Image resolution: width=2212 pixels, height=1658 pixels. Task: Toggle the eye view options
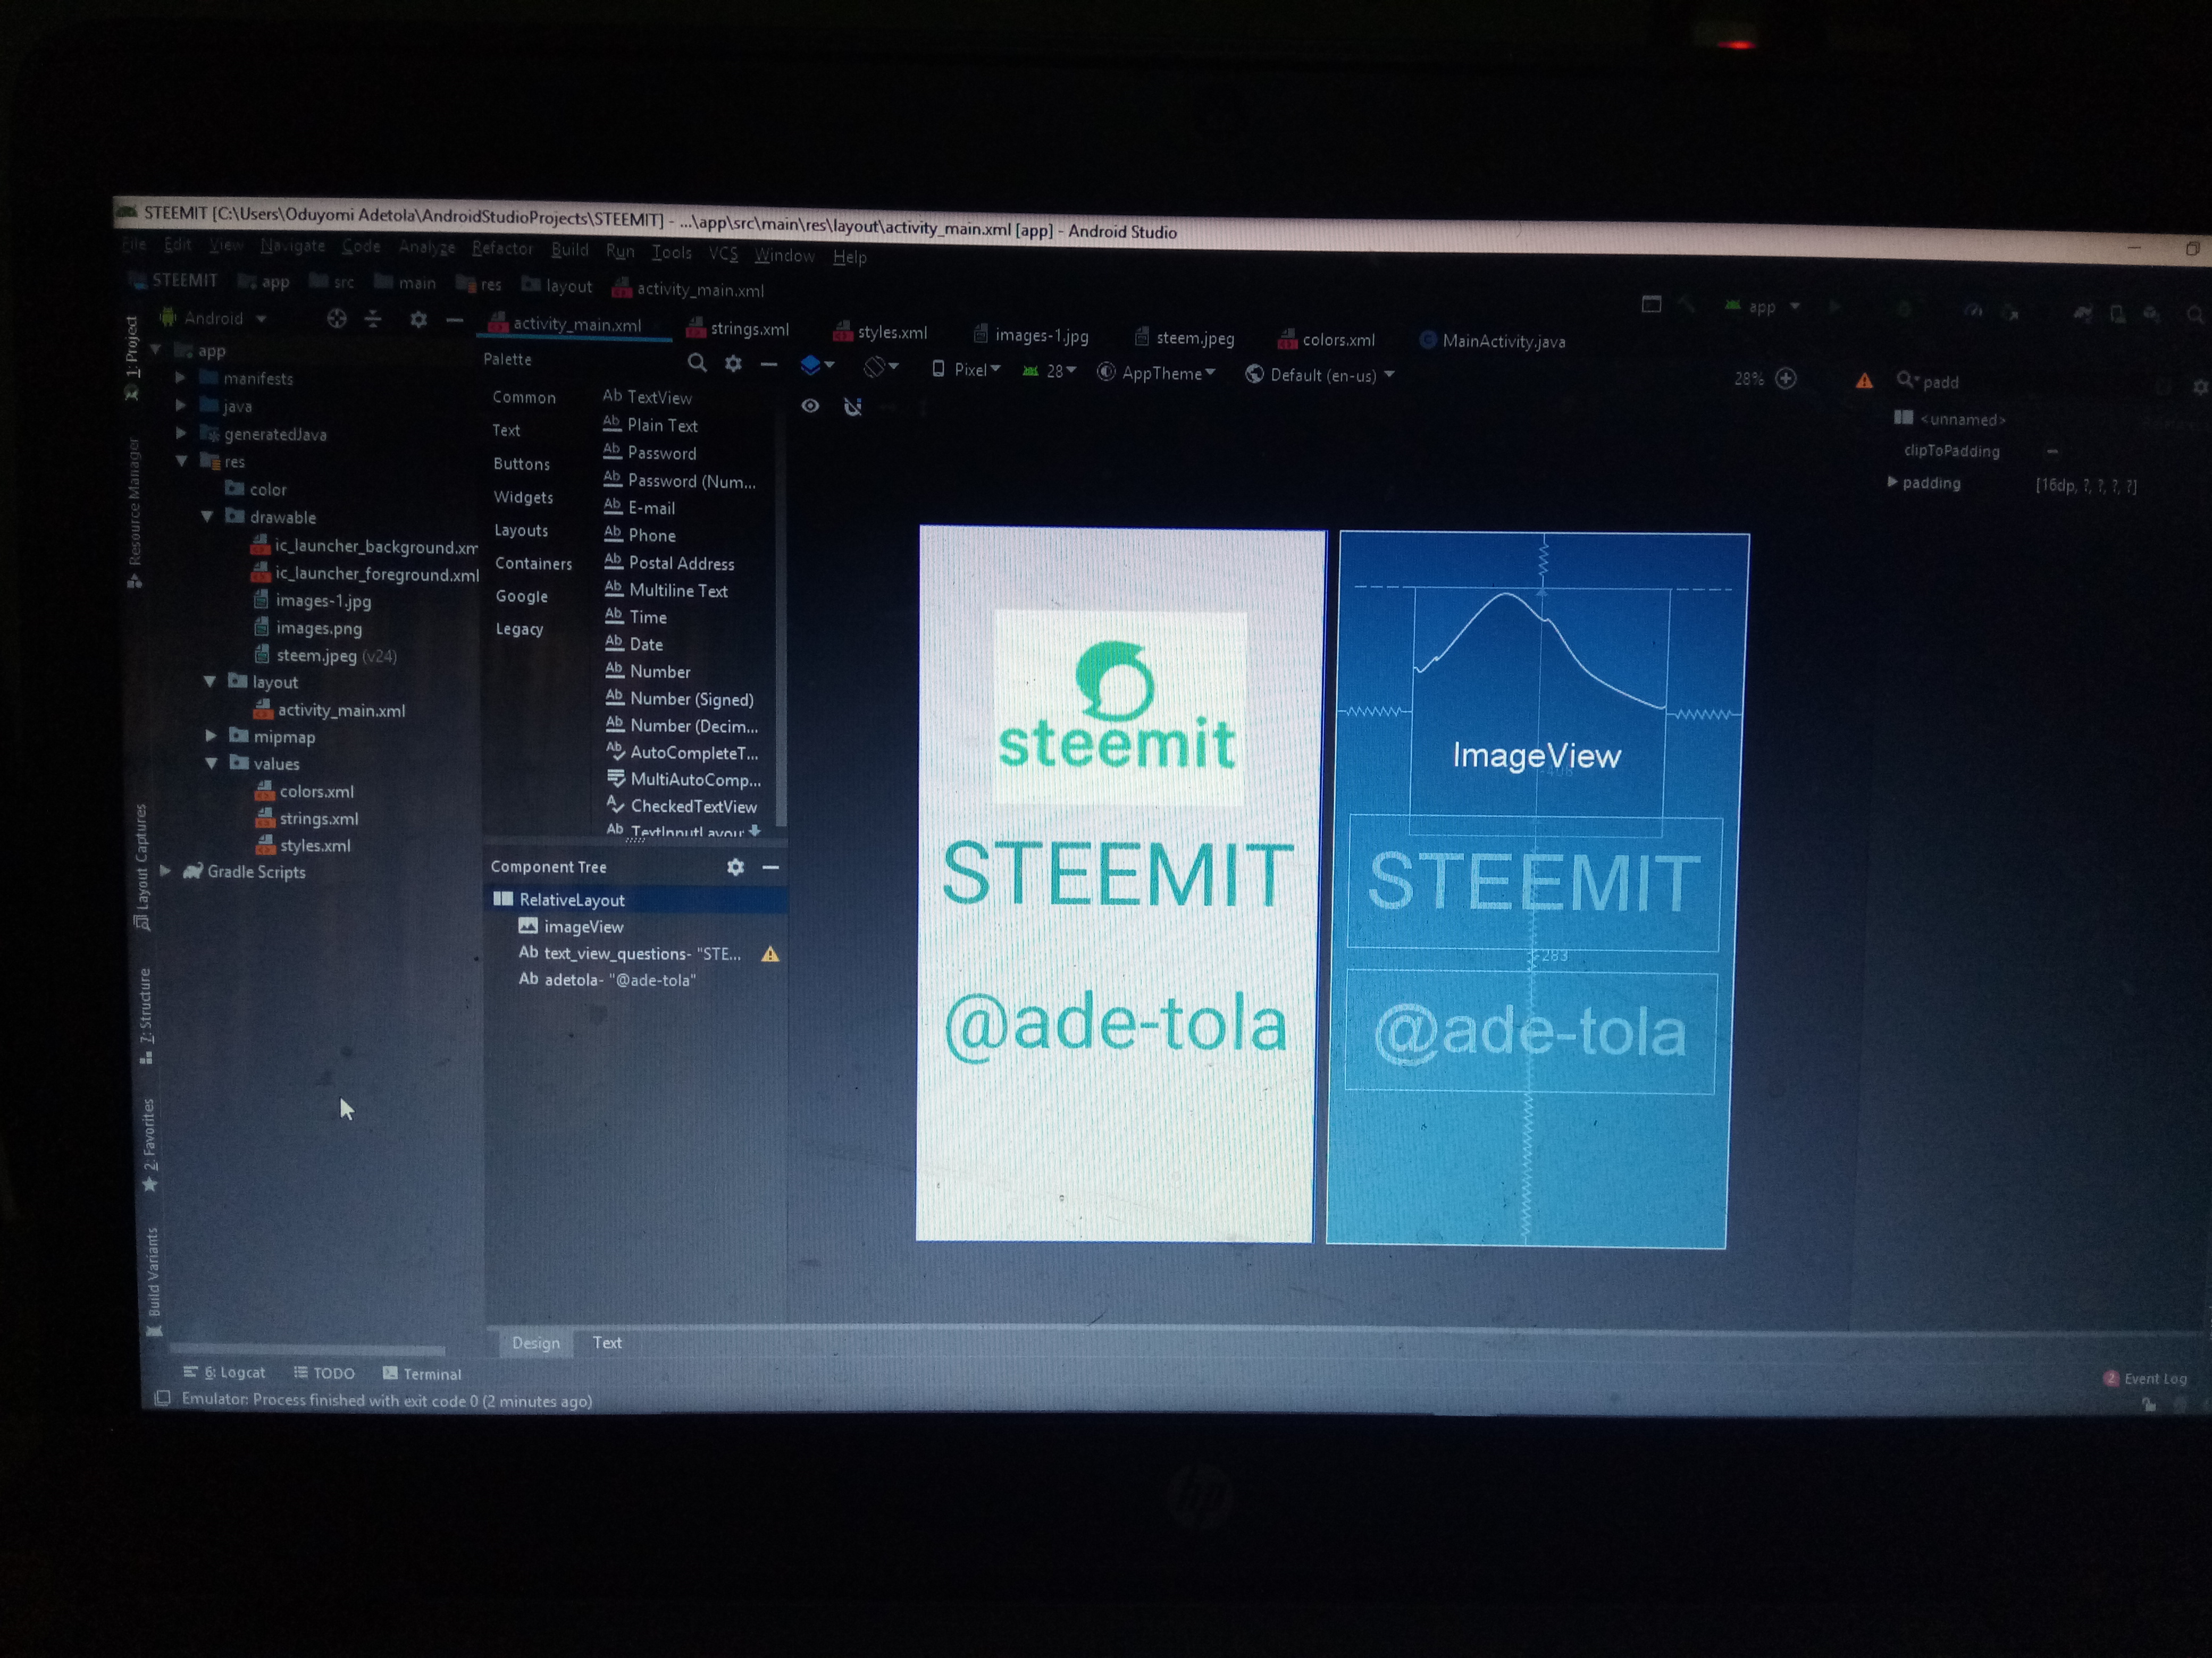click(x=810, y=406)
